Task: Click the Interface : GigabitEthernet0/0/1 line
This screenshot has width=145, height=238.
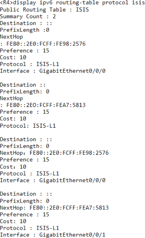Action: tap(53, 235)
